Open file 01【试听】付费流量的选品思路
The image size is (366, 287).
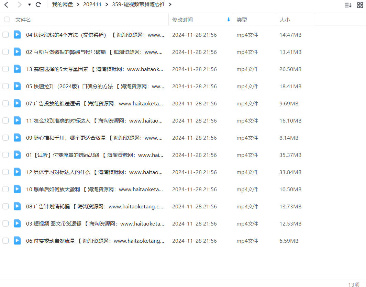pos(95,155)
